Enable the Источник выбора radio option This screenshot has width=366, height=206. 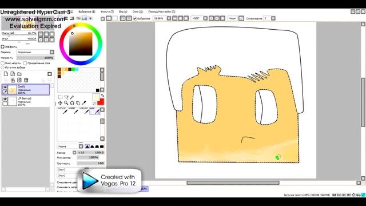(x=2, y=68)
